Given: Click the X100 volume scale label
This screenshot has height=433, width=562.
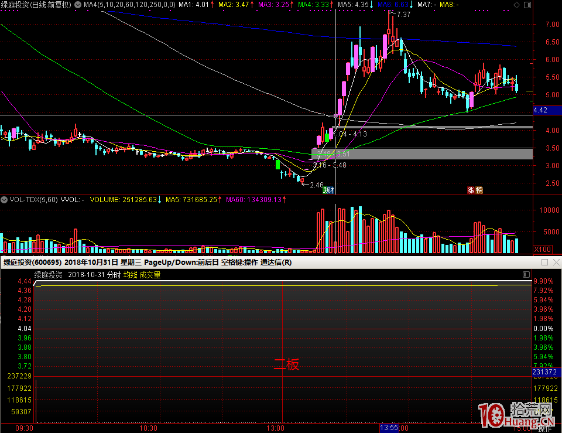Looking at the screenshot, I should click(x=543, y=249).
